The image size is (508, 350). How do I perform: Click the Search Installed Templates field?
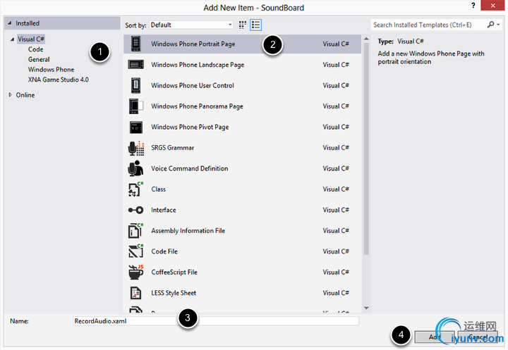tap(428, 25)
